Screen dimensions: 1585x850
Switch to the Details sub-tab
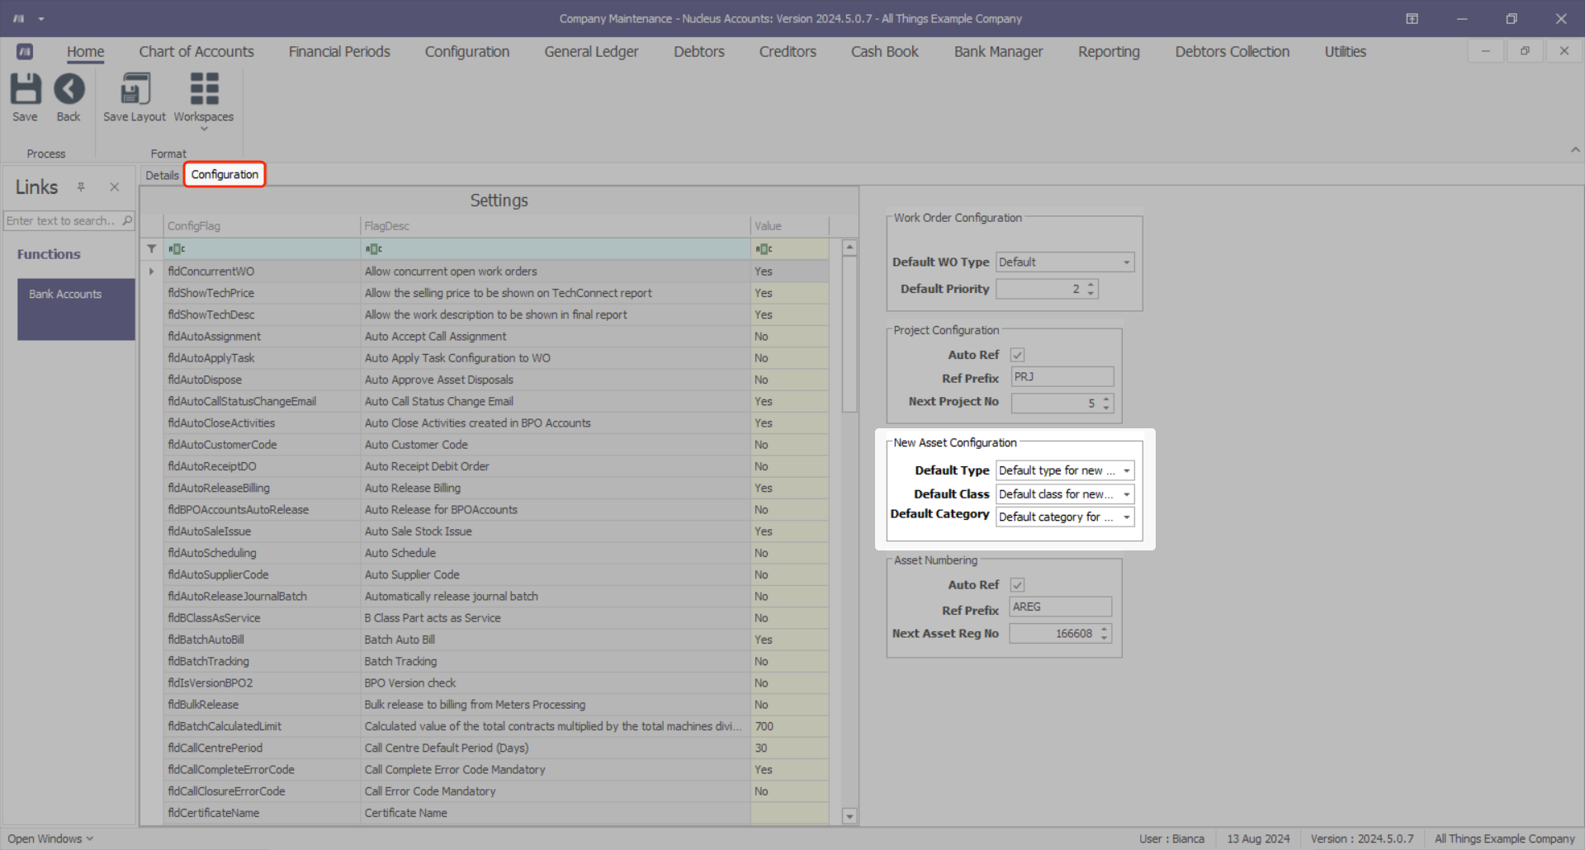162,175
